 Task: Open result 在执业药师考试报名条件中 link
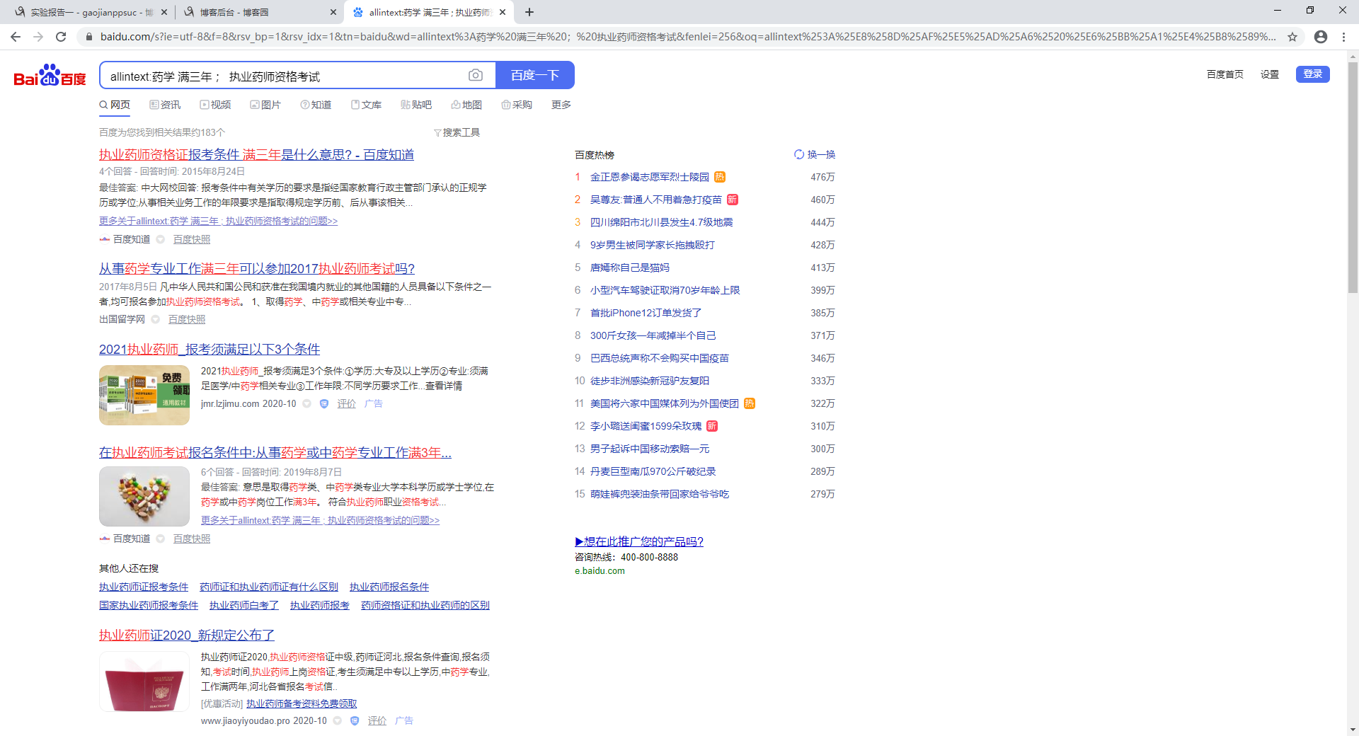tap(275, 453)
